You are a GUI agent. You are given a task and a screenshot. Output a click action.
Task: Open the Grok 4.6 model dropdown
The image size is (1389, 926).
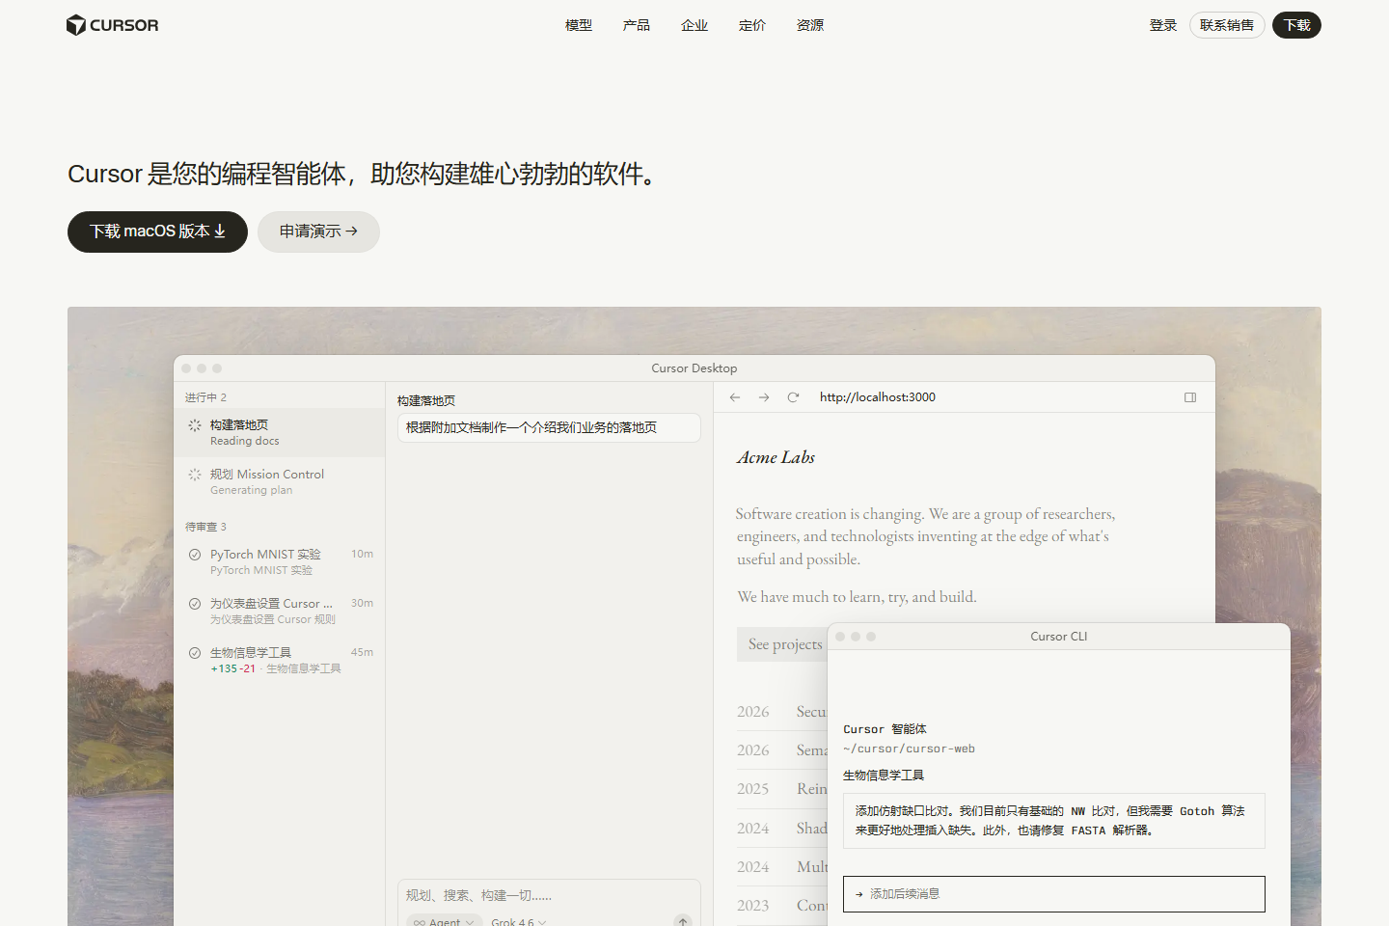(519, 922)
